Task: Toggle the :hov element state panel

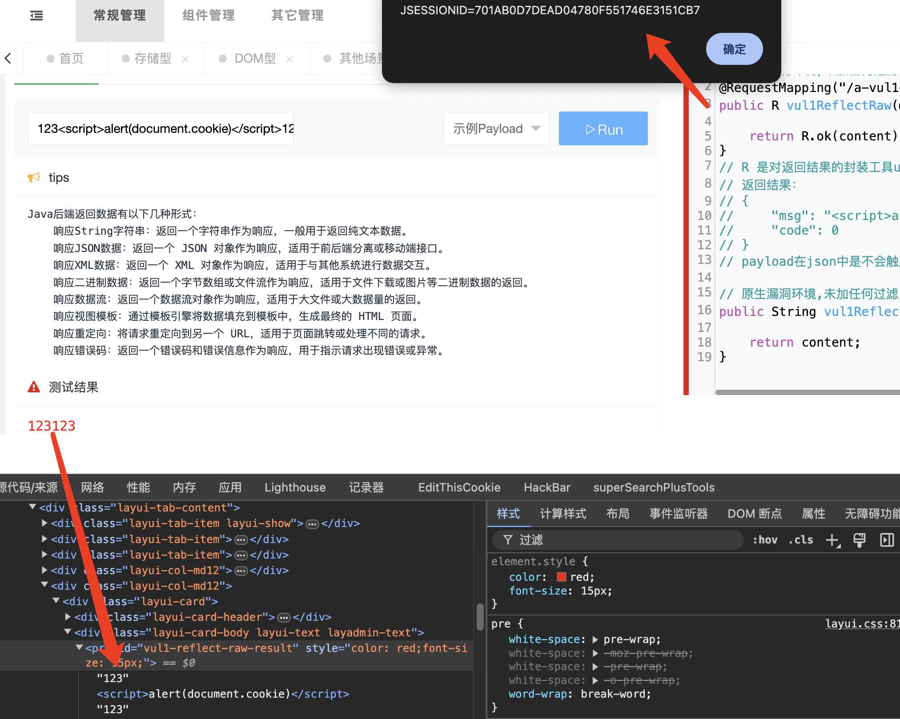Action: 765,540
